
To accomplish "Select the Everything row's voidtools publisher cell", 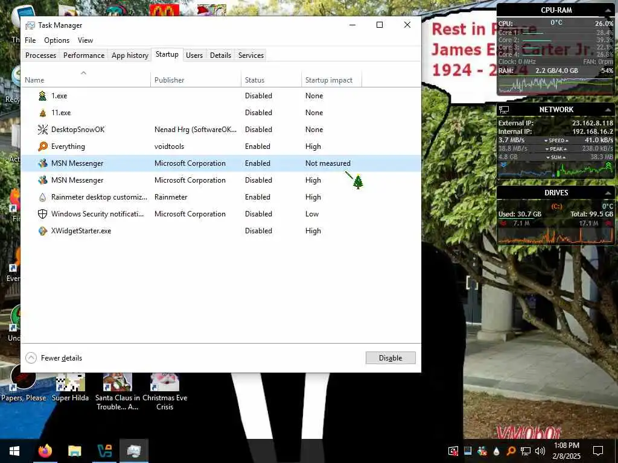I will (170, 146).
